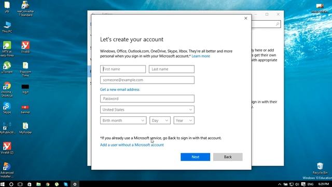Image resolution: width=332 pixels, height=187 pixels.
Task: Open the ytb desktop file
Action: point(7,7)
